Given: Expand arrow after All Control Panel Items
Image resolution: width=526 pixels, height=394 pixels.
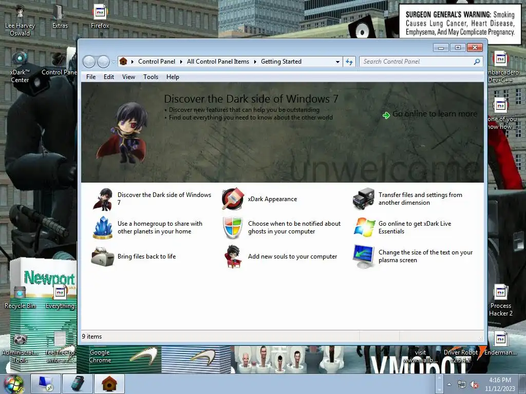Looking at the screenshot, I should (255, 62).
